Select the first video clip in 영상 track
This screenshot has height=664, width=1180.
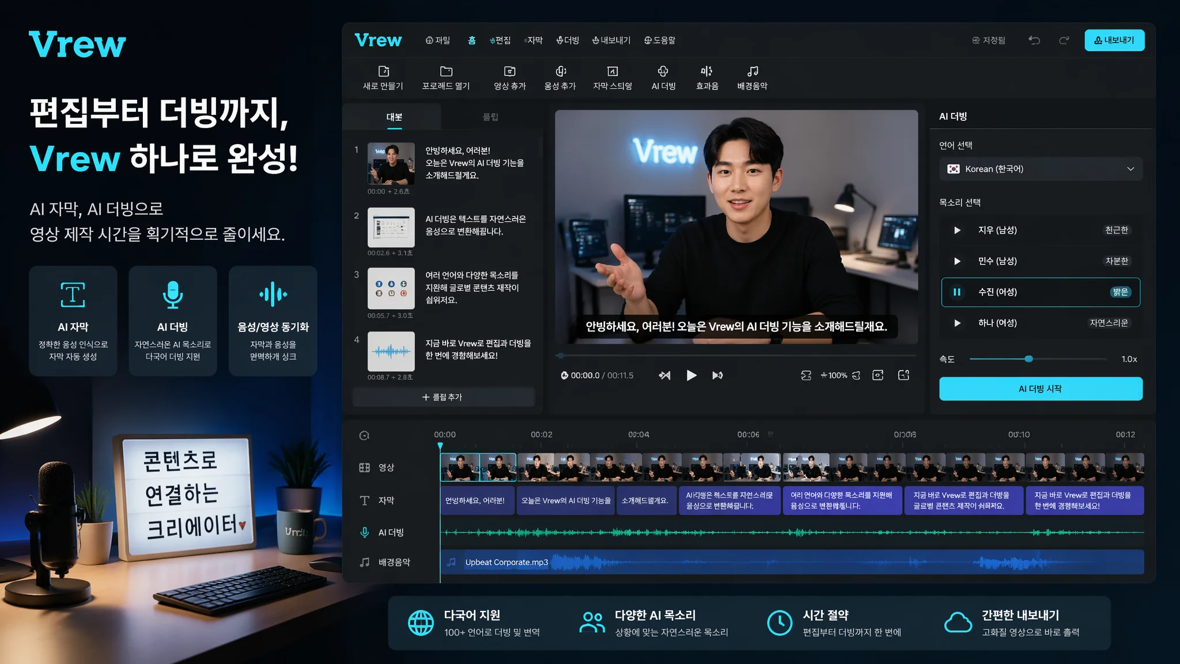click(x=460, y=467)
